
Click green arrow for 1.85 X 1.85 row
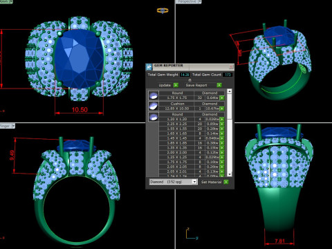[x=222, y=143]
